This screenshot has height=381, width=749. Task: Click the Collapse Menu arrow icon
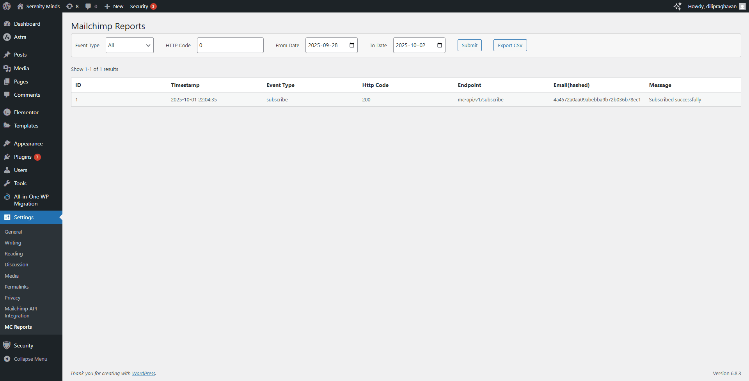tap(7, 359)
